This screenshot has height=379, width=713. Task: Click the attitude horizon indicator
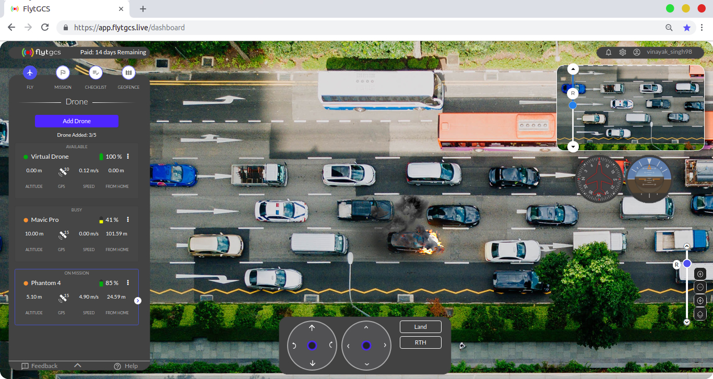click(x=649, y=179)
